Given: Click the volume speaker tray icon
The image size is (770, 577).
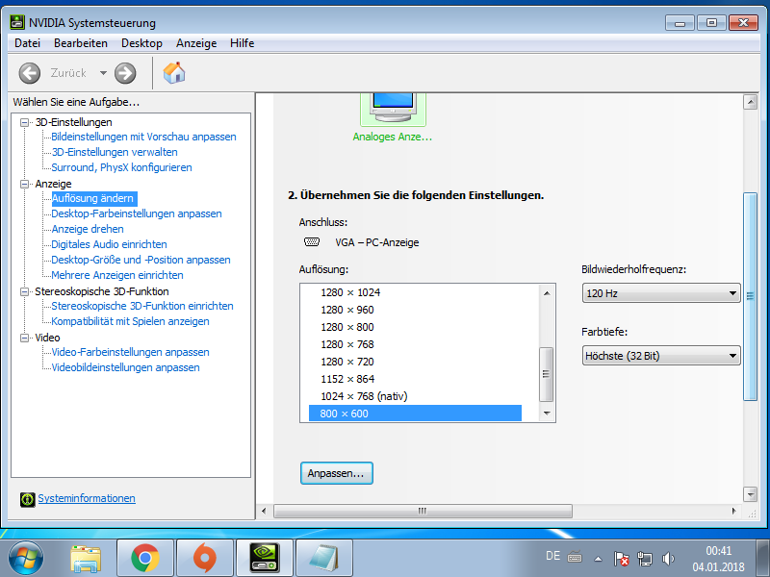Looking at the screenshot, I should (x=668, y=559).
